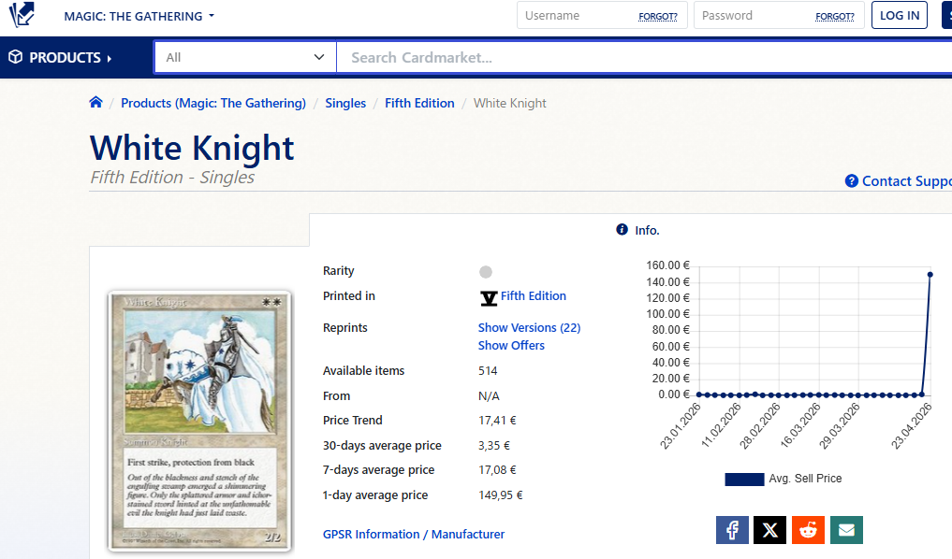
Task: Toggle Avg. Sell Price legend swatch
Action: coord(744,480)
